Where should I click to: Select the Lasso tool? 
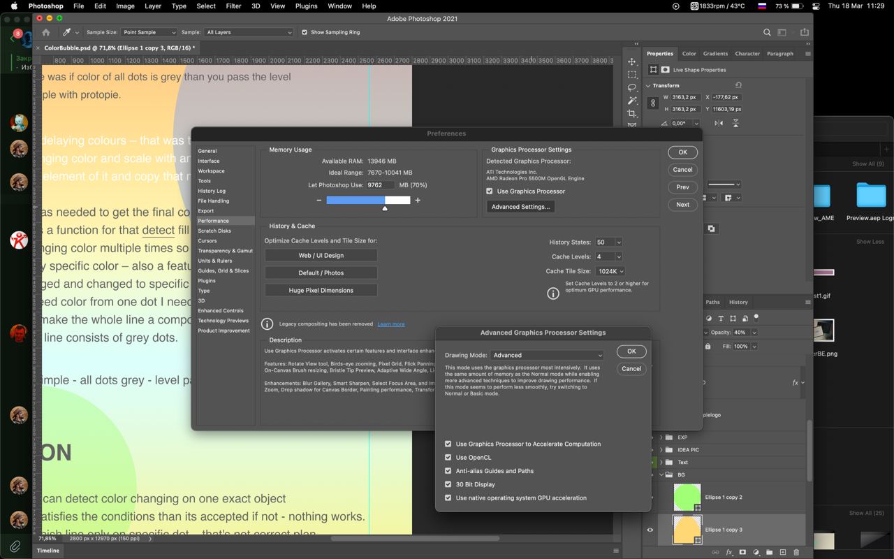(632, 87)
